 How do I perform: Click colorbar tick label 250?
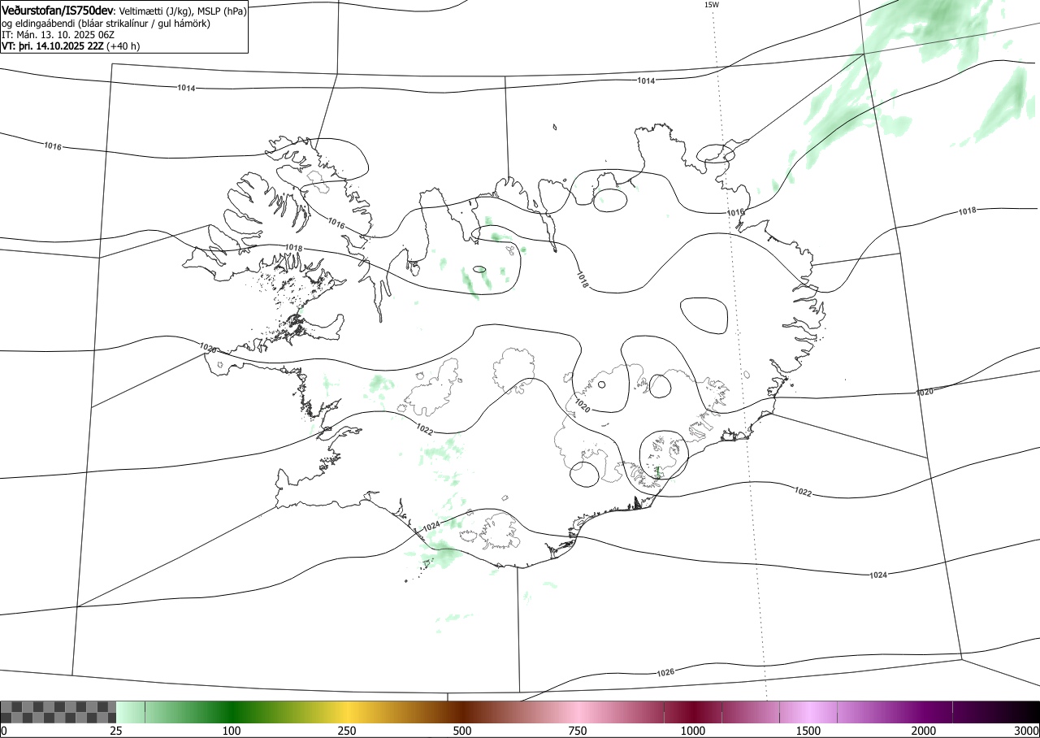click(347, 731)
